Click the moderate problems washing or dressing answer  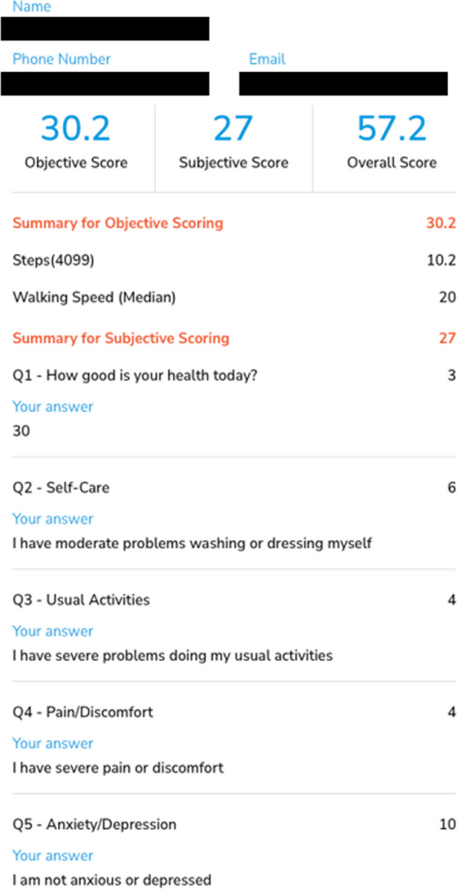(x=192, y=544)
